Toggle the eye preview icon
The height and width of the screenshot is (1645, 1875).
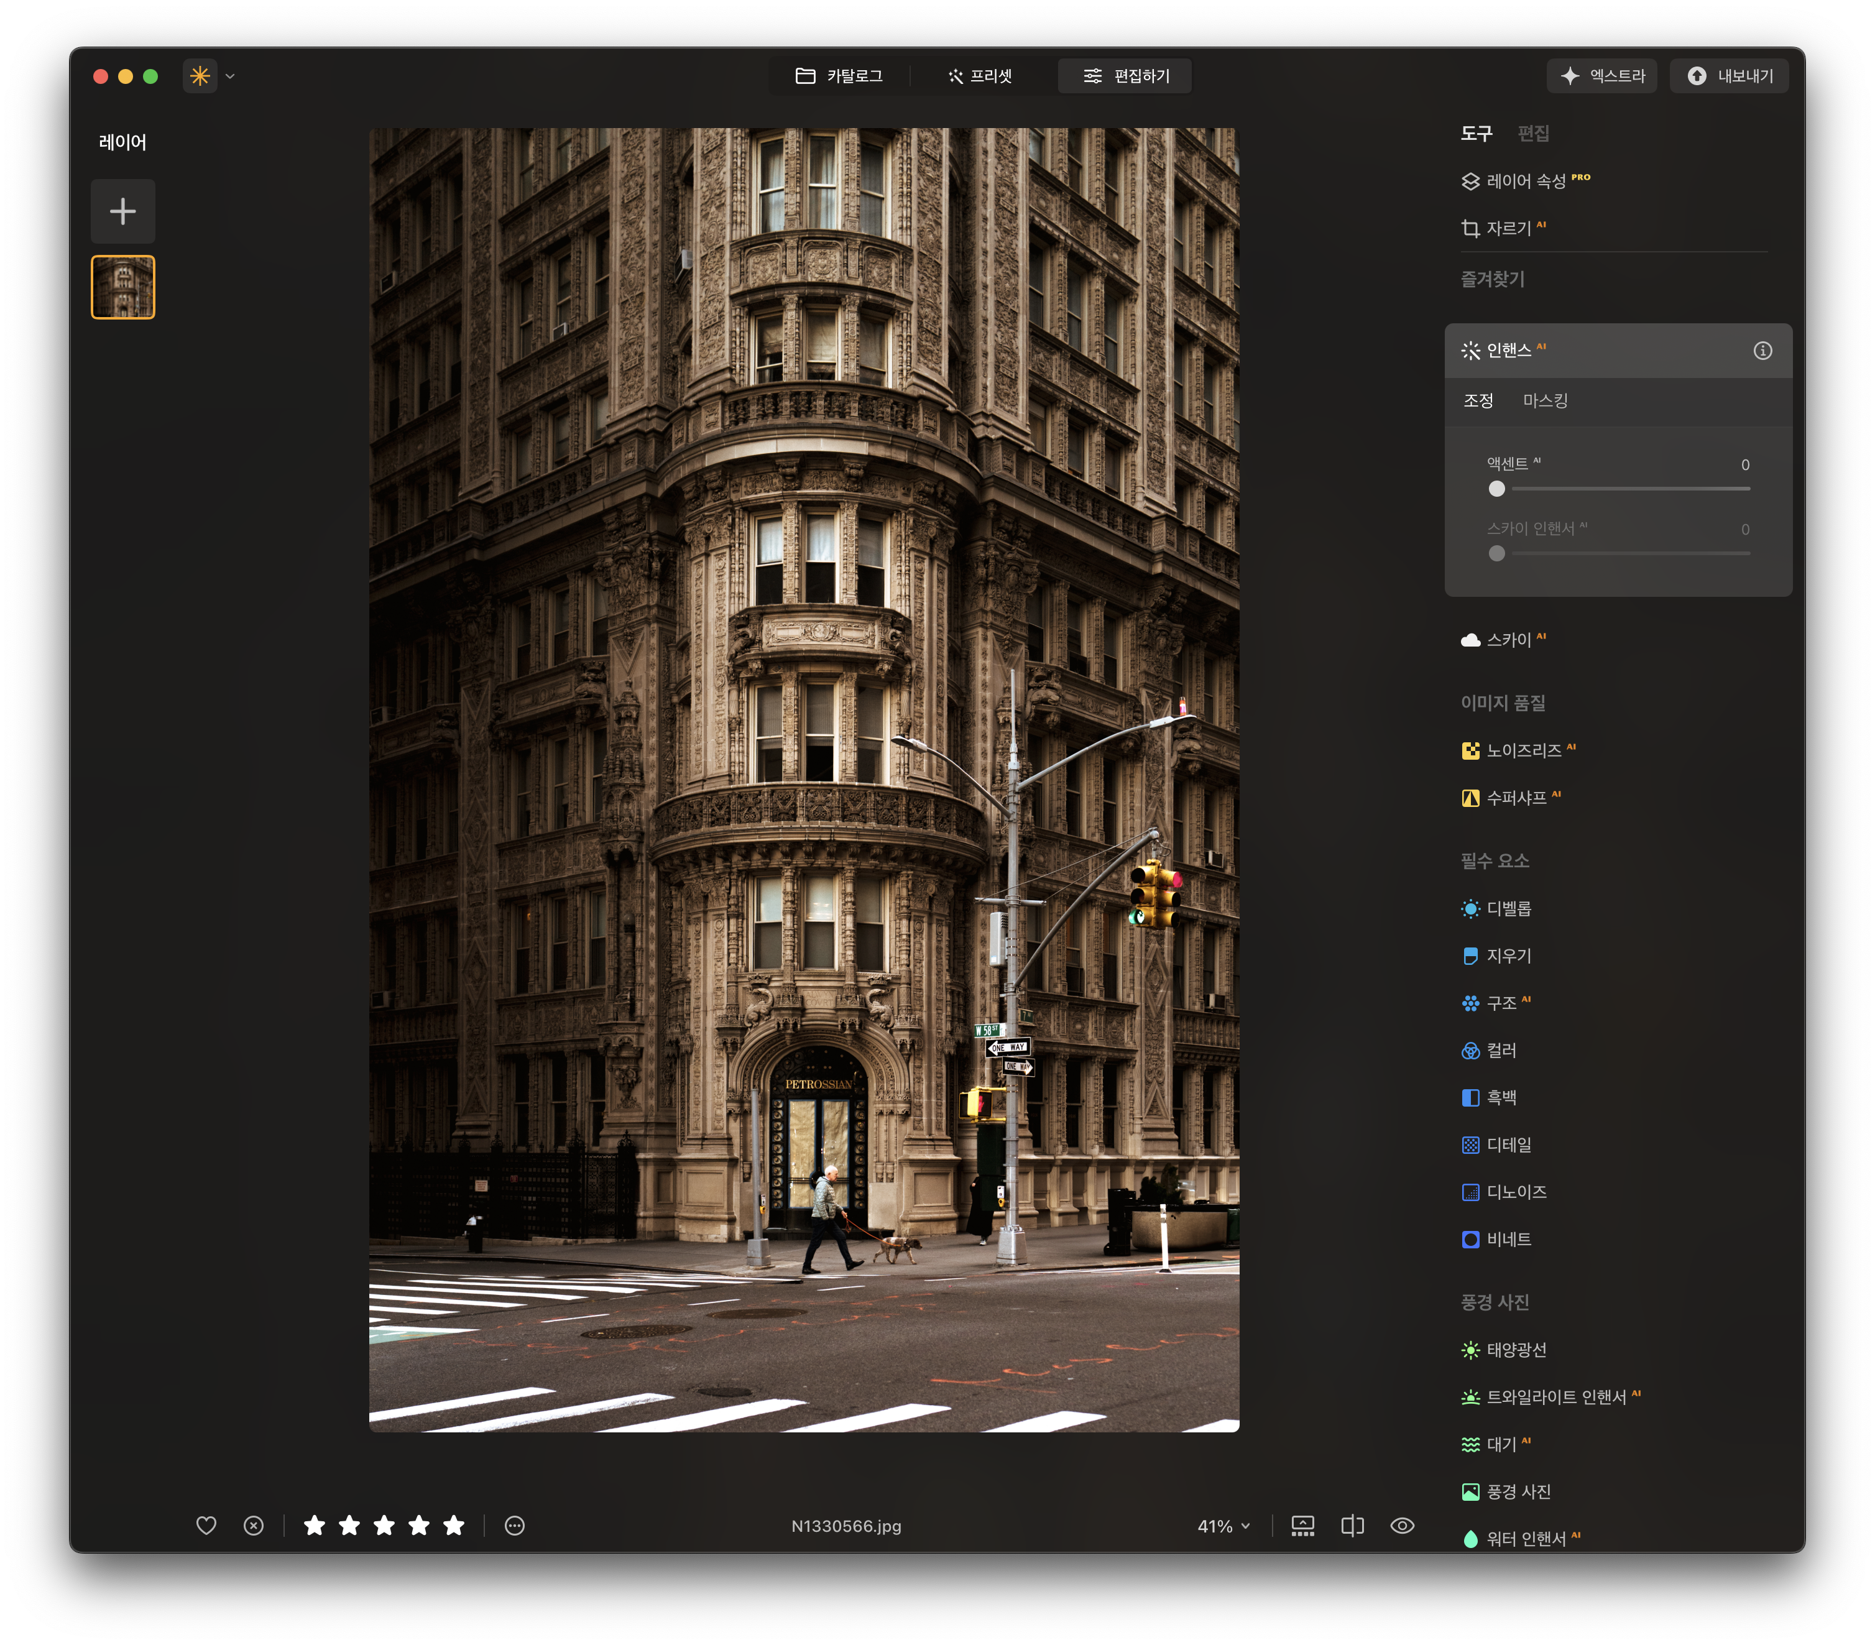1402,1525
